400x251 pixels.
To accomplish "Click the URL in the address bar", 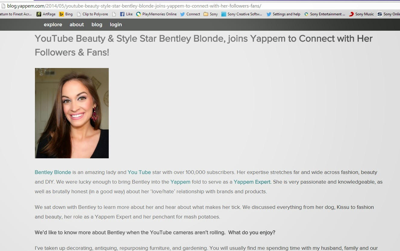I will [134, 6].
